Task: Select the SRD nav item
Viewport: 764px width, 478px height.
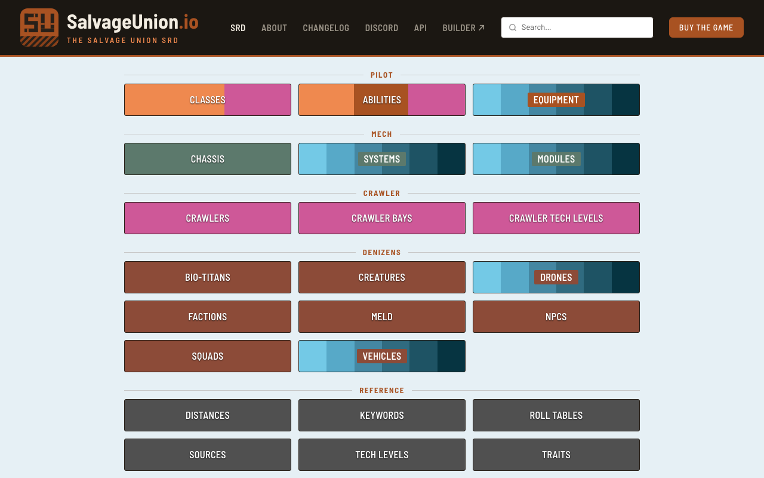Action: (238, 27)
